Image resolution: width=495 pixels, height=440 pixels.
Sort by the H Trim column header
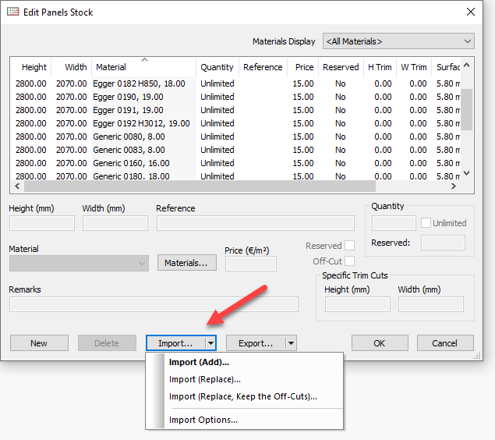(380, 67)
